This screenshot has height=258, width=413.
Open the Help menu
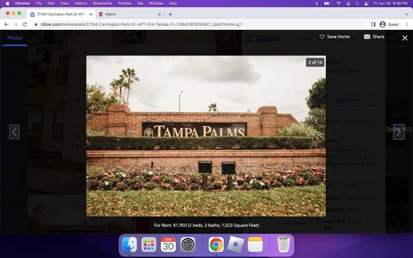click(x=173, y=3)
